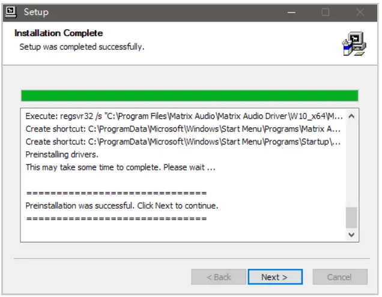
Task: Click the log scrollbar thumb
Action: click(x=351, y=218)
